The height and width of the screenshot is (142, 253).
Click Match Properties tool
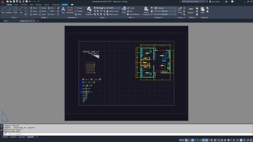[x=146, y=11]
